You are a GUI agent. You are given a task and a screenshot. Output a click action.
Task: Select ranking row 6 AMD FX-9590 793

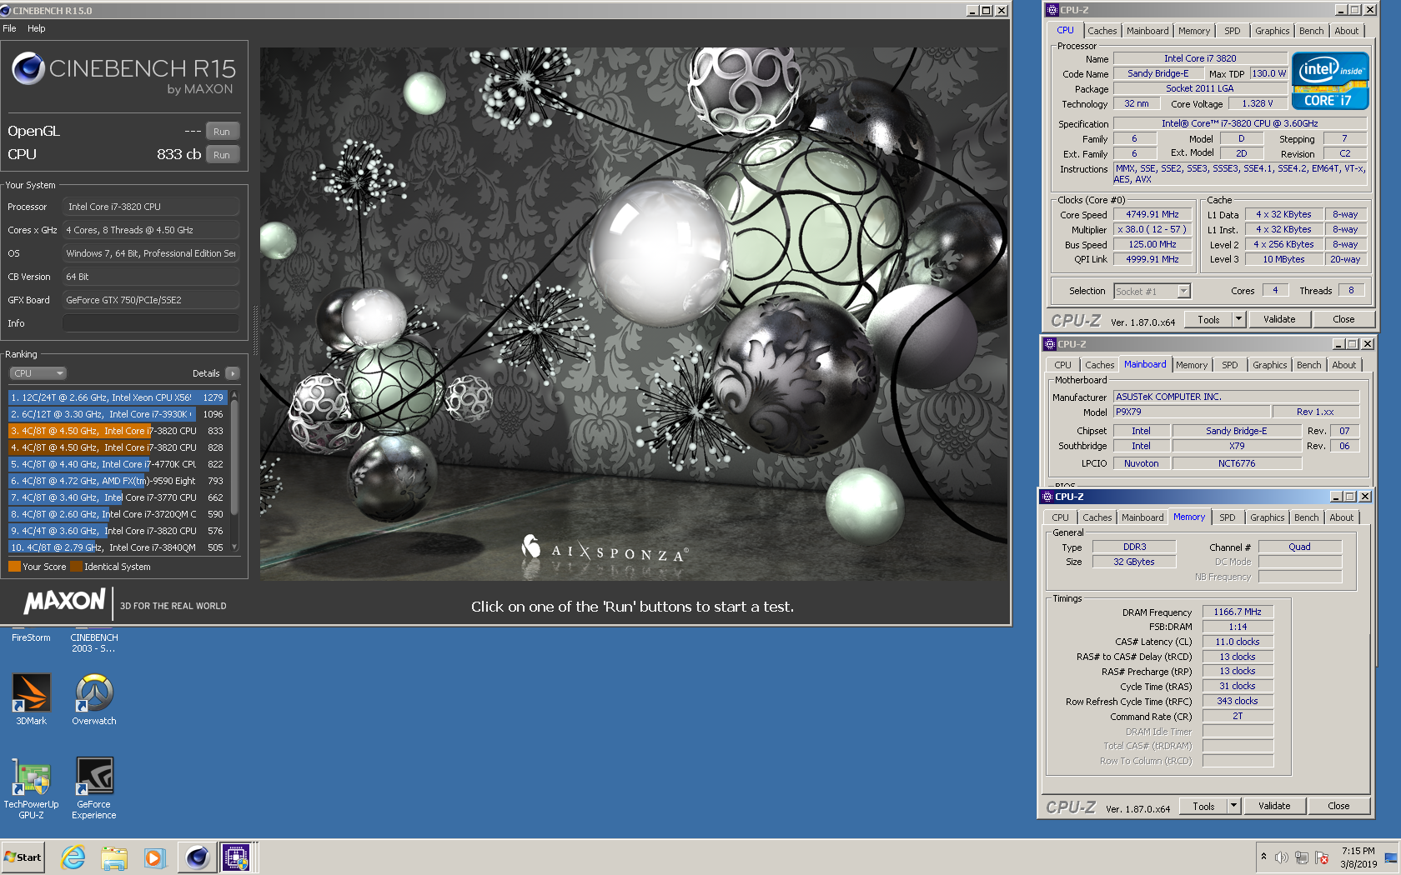click(118, 481)
